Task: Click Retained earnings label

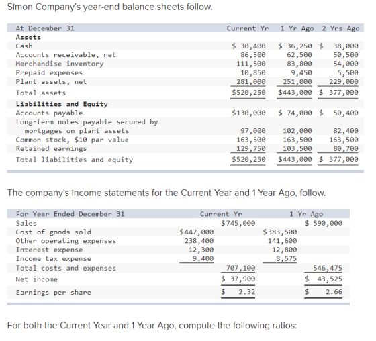Action: coord(51,148)
